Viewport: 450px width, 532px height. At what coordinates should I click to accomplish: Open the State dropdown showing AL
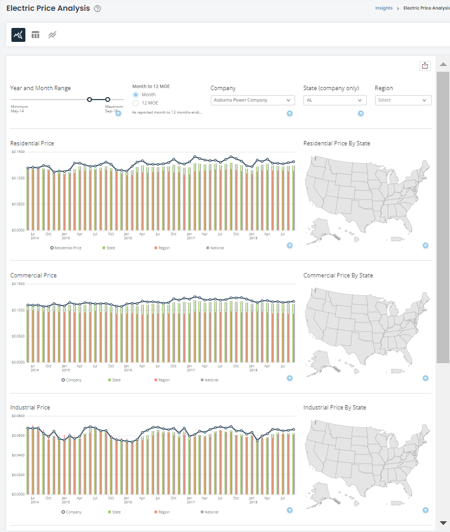(x=334, y=100)
